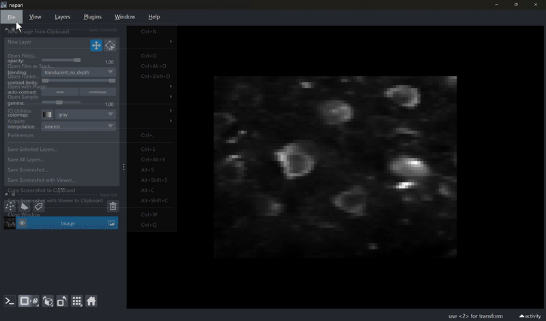Click the roll dimensions cube icon
Viewport: 546px width, 321px height.
48,301
